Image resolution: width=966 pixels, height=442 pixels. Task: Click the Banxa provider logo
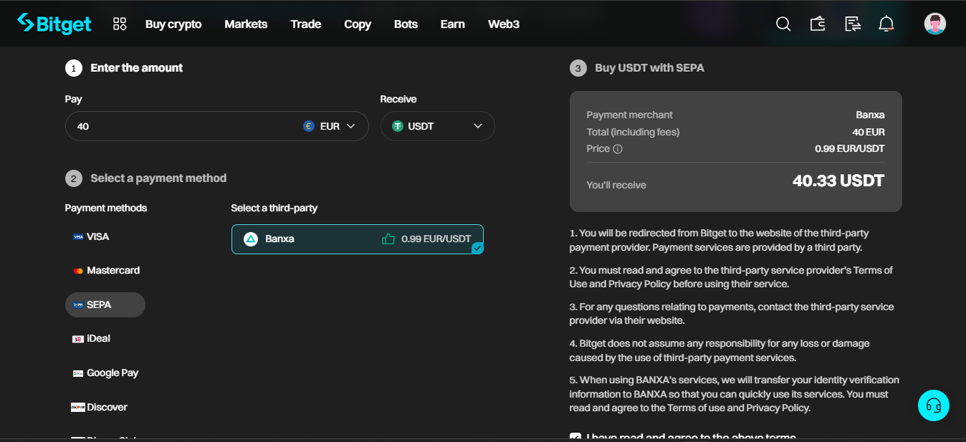pyautogui.click(x=251, y=239)
